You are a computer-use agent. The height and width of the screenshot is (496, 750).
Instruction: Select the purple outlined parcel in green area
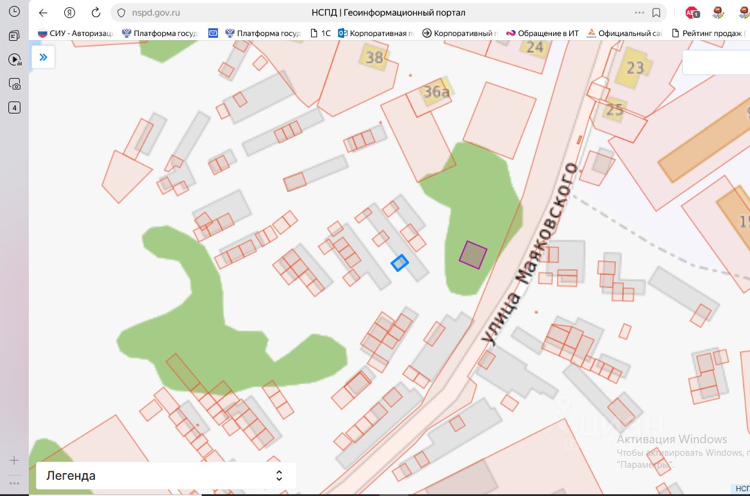click(473, 255)
